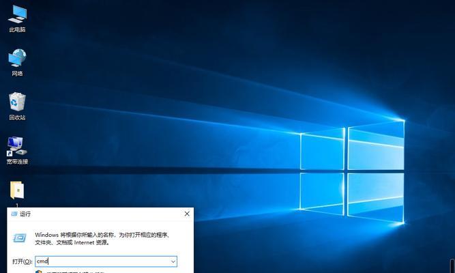Screen dimensions: 455x273
Task: Select the 此电脑 desktop icon
Action: tap(18, 18)
